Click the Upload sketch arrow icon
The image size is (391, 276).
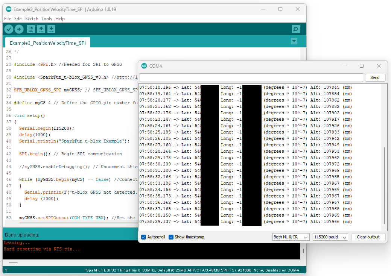19,29
